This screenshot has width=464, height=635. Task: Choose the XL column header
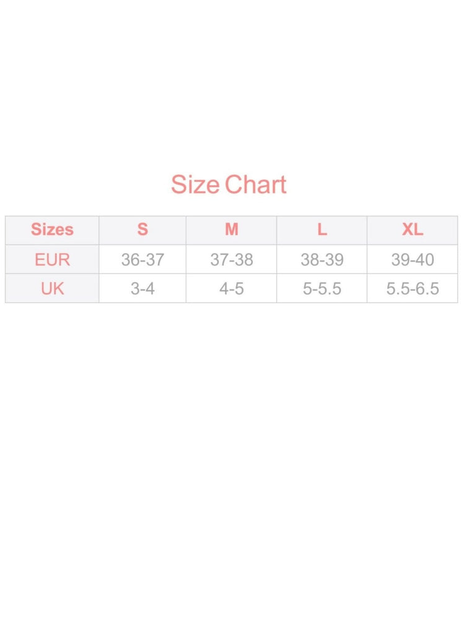coord(413,229)
